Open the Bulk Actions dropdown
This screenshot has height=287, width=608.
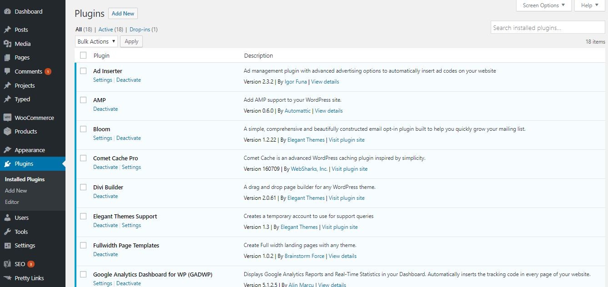click(96, 41)
